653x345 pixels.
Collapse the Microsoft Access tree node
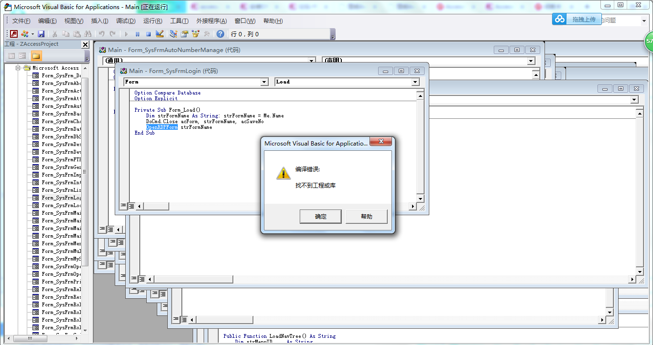[x=18, y=68]
